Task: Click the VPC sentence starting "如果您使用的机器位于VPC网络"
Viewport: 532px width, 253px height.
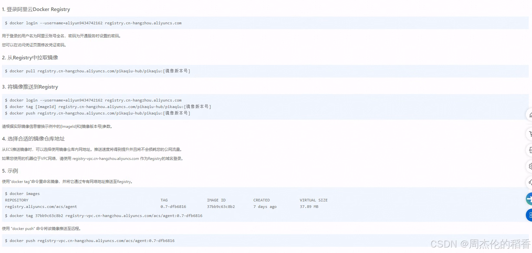Action: click(93, 159)
